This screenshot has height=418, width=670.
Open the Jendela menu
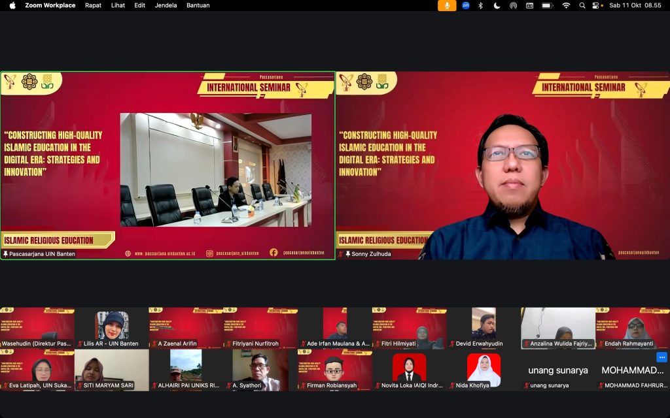point(165,5)
